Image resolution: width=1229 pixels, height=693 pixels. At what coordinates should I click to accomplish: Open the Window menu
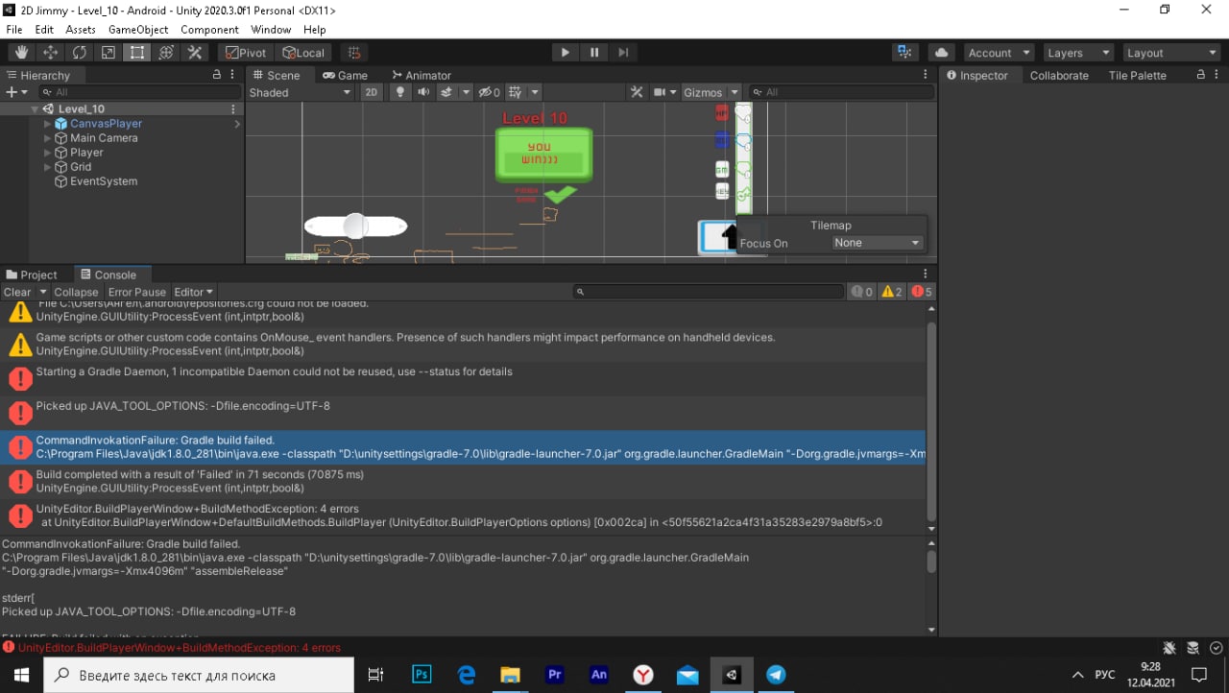point(271,30)
